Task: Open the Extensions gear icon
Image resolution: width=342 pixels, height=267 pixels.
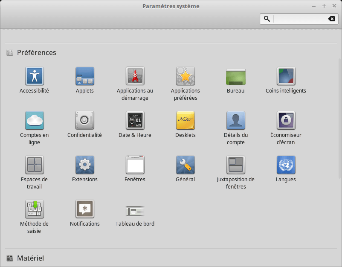Action: [x=84, y=165]
